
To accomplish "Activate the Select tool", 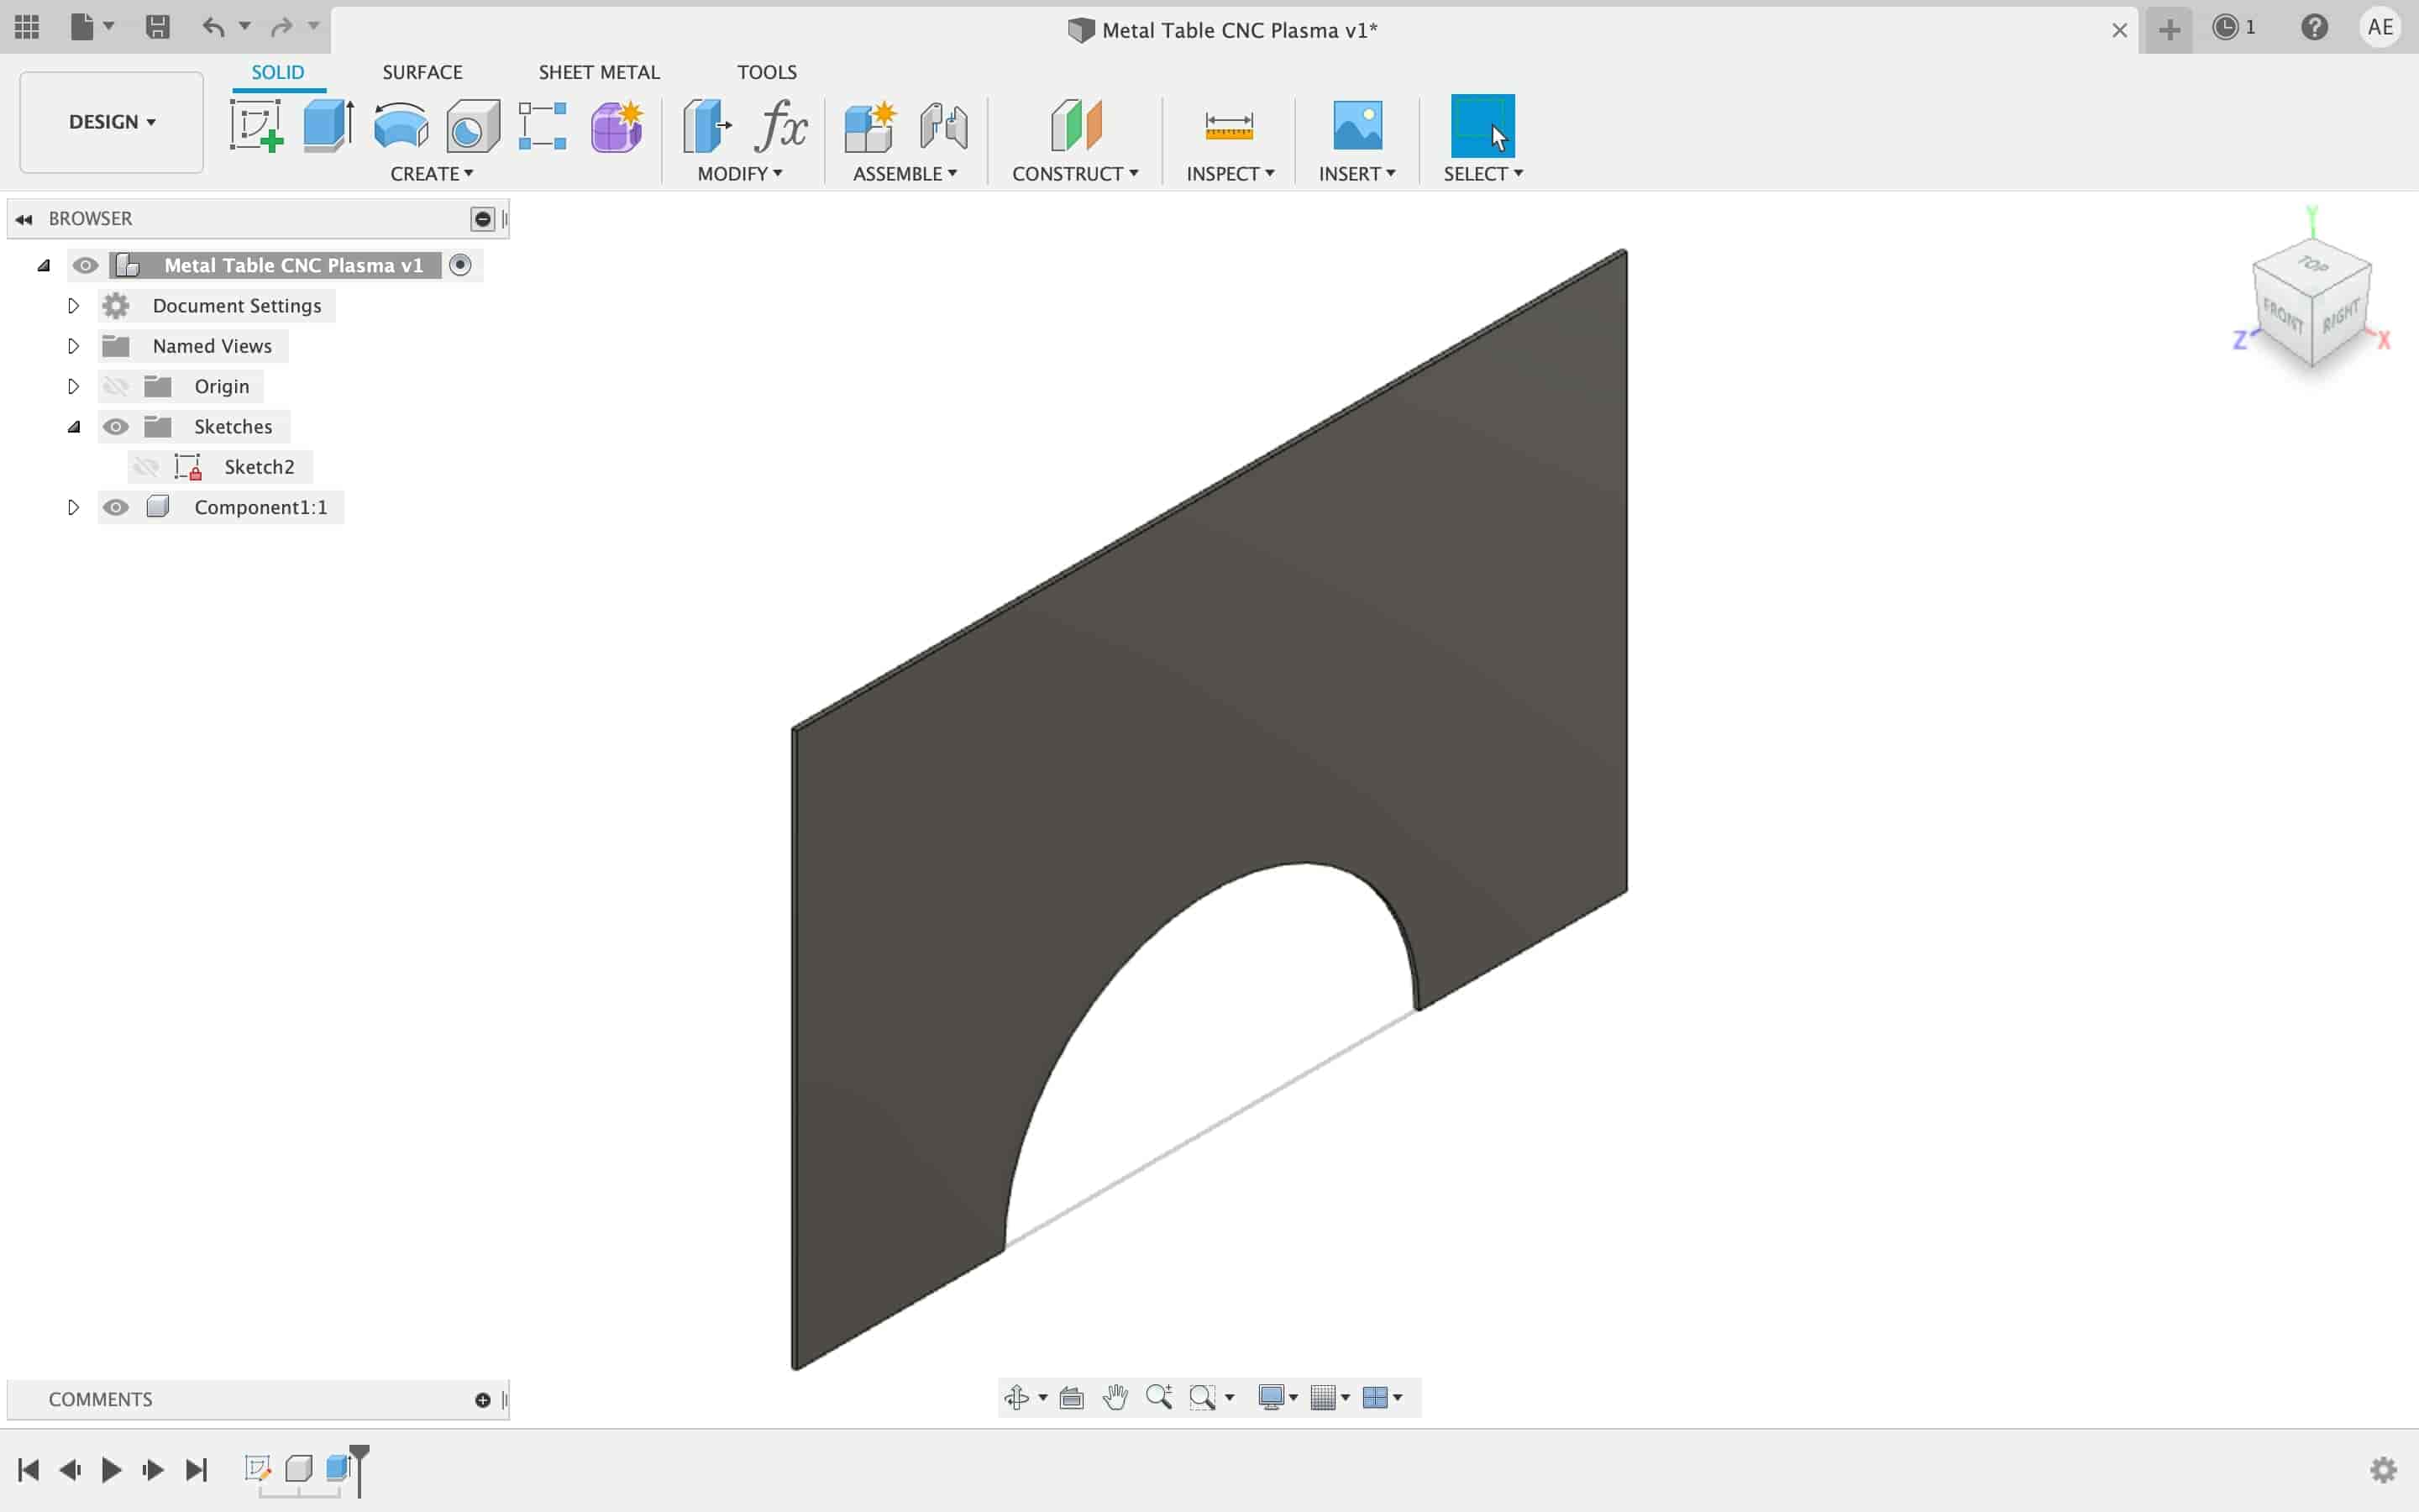I will click(1482, 126).
